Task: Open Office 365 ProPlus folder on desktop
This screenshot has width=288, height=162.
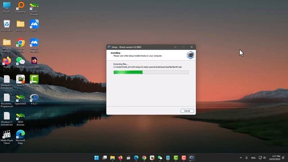Action: coord(7,45)
